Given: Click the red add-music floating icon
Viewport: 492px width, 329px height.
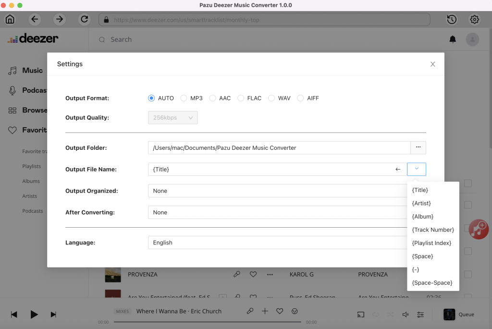Looking at the screenshot, I should tap(478, 229).
